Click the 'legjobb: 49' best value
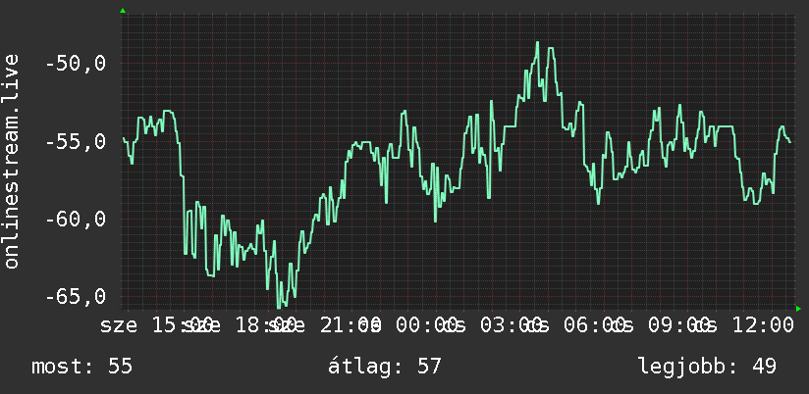809x394 pixels. 707,367
